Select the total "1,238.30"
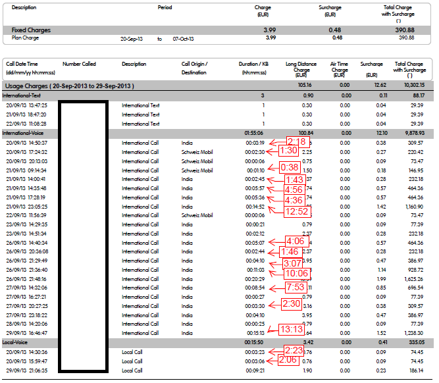 tap(414, 333)
